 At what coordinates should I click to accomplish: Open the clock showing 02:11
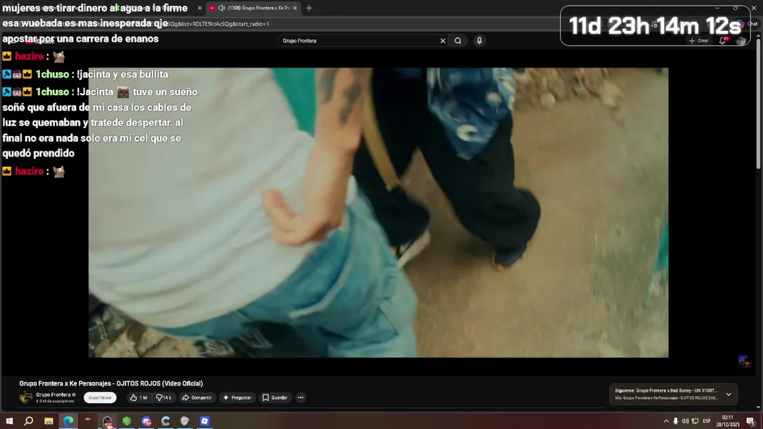pos(727,421)
